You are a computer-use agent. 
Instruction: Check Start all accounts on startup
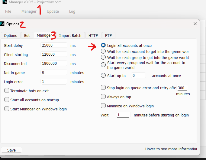[7, 100]
